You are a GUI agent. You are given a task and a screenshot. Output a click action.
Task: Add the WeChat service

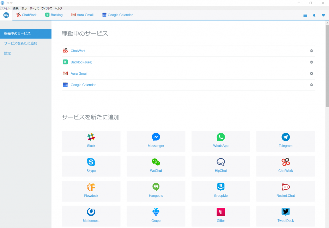point(156,166)
